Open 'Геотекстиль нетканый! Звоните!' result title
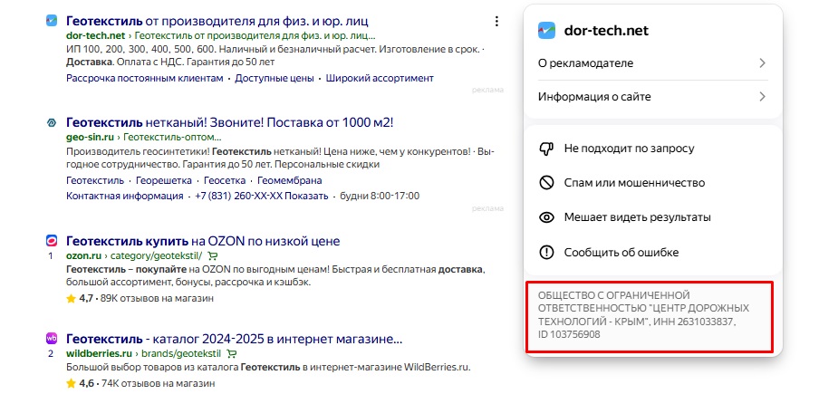The image size is (838, 394). [230, 123]
